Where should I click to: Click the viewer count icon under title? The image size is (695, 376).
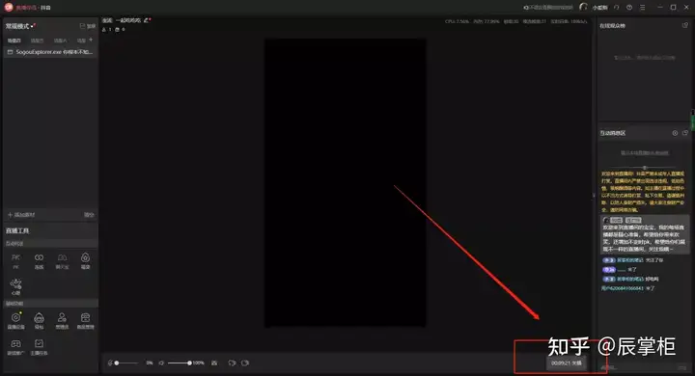[104, 30]
